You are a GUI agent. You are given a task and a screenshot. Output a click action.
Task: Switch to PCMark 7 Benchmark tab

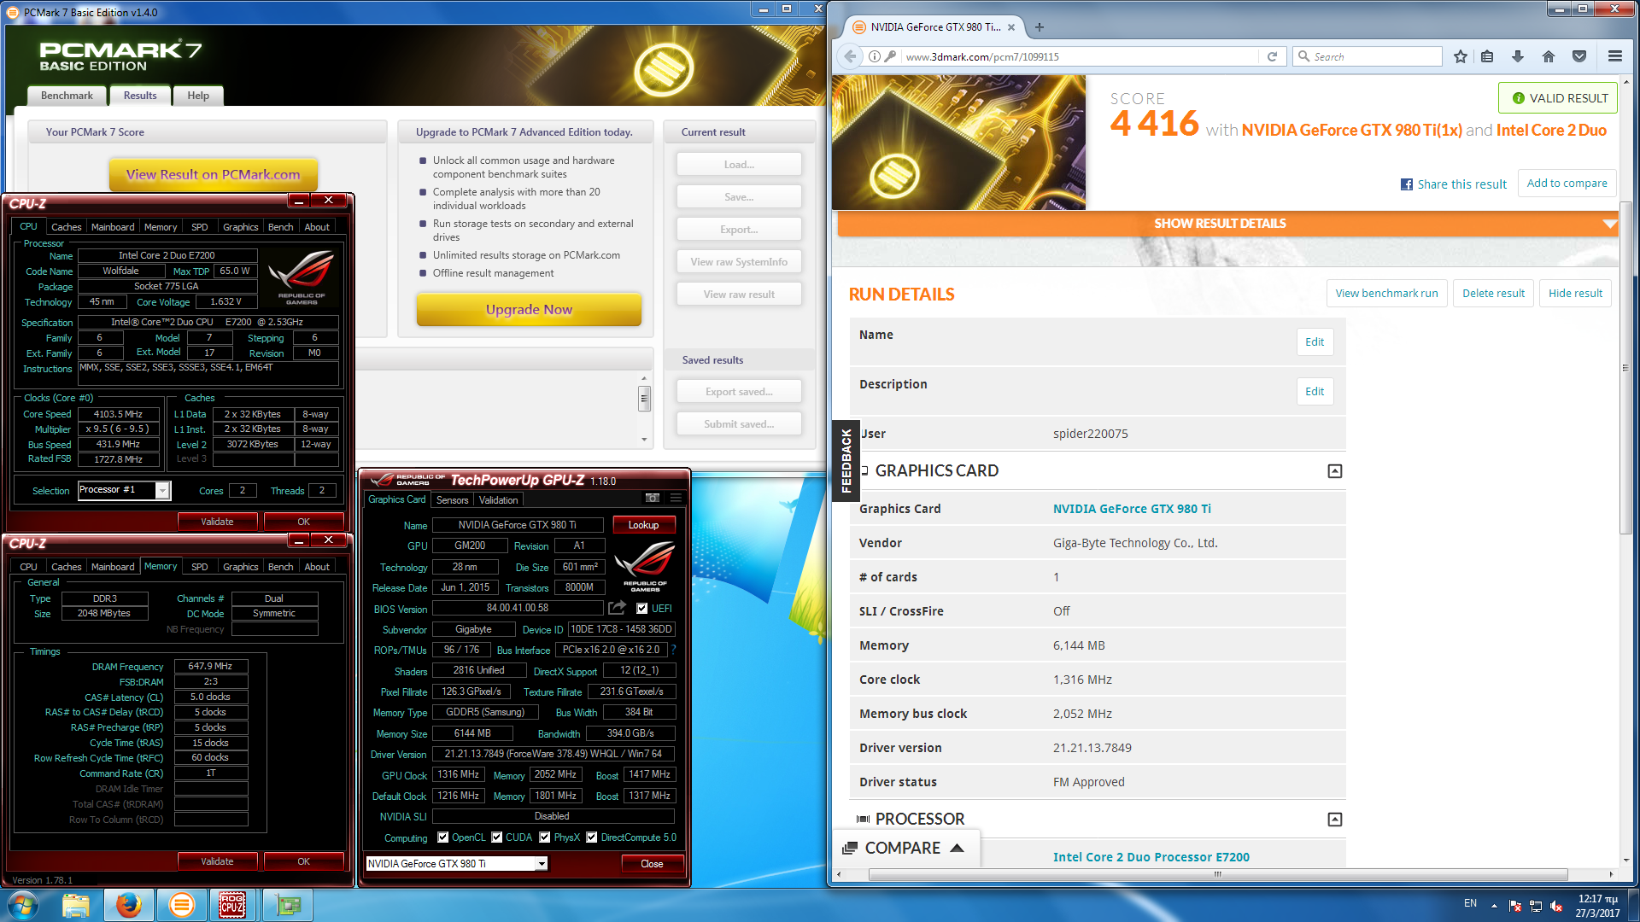[x=67, y=96]
